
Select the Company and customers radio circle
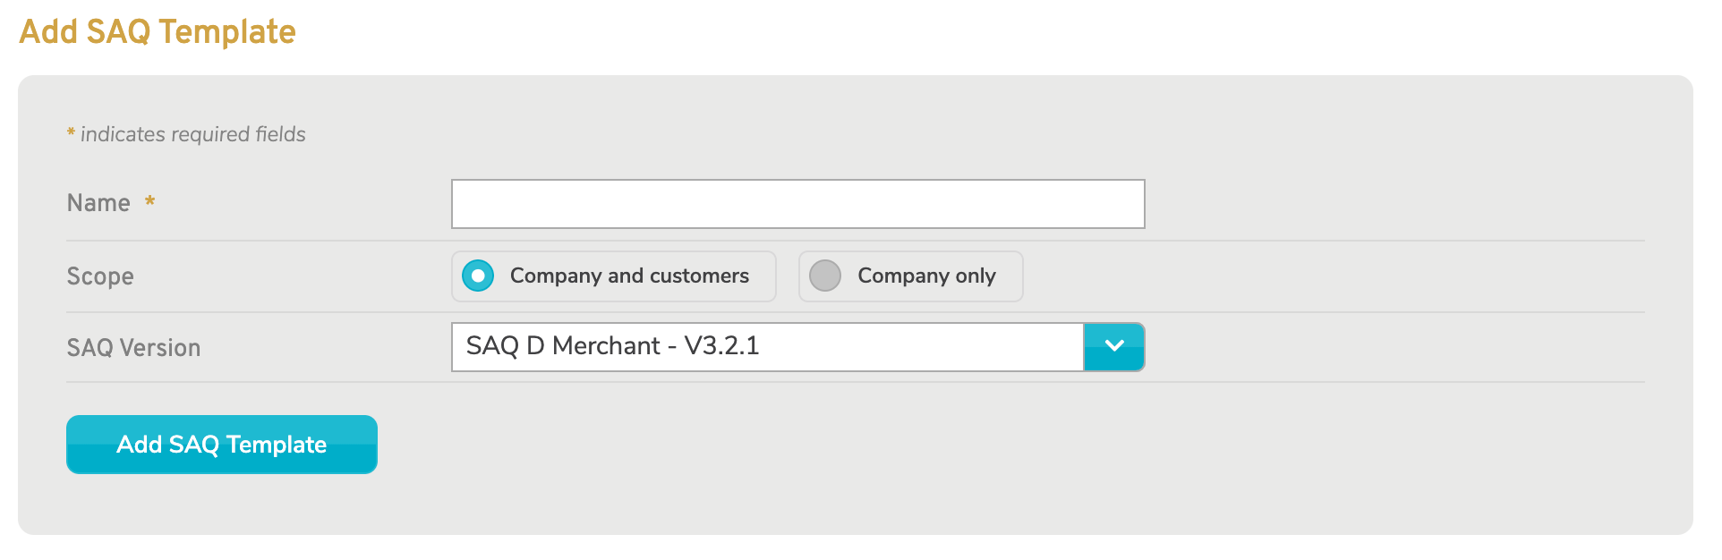click(478, 276)
